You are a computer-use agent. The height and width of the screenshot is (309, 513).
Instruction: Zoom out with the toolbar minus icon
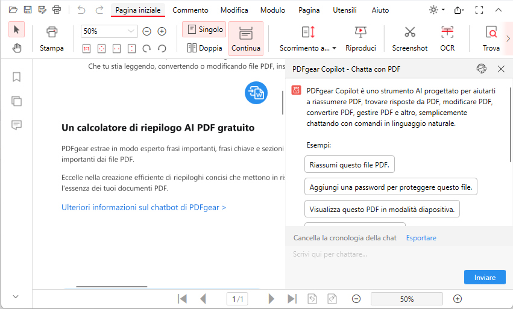pyautogui.click(x=147, y=31)
